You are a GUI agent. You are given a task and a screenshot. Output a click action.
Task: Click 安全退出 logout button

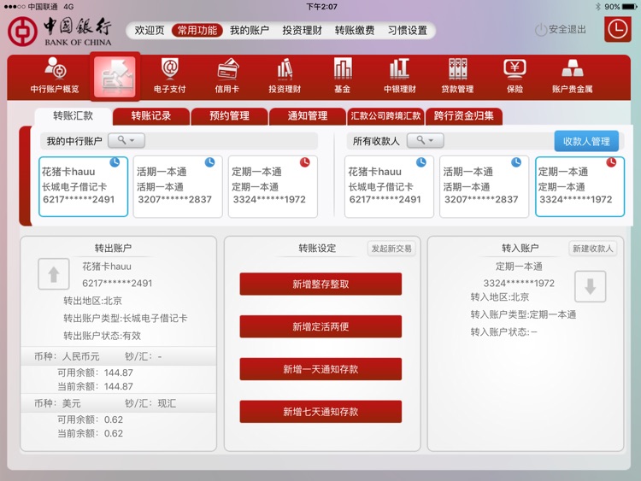(561, 29)
